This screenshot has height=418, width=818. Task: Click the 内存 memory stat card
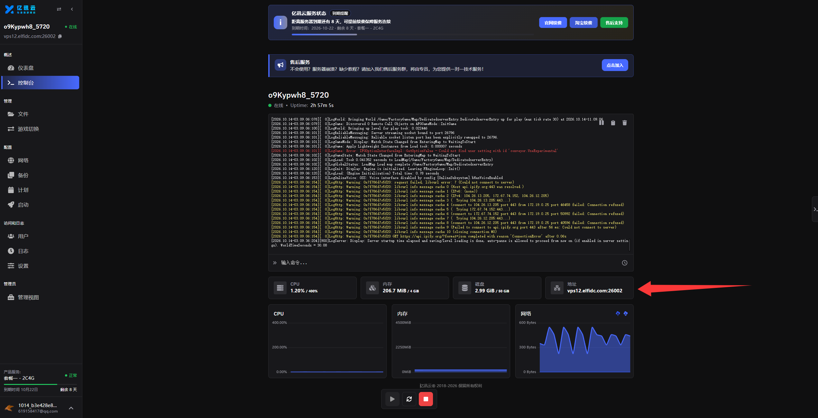click(x=405, y=288)
